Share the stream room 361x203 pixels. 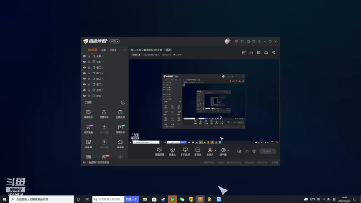tap(273, 52)
